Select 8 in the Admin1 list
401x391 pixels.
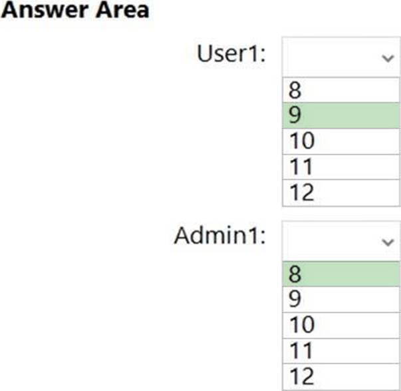tap(340, 274)
